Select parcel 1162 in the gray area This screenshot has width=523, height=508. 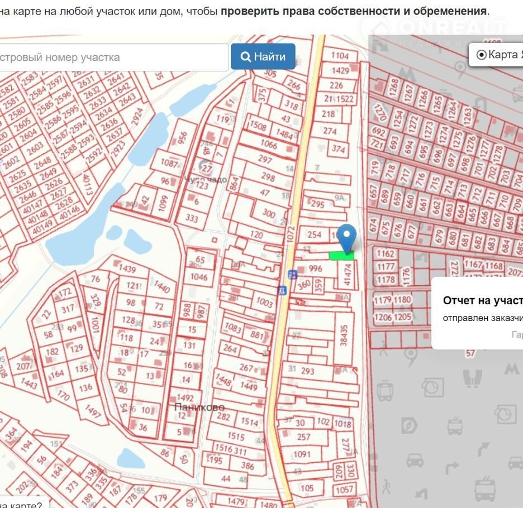click(386, 253)
